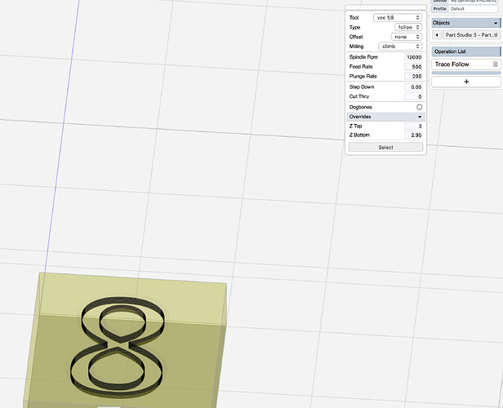Collapse the Overrides section
This screenshot has height=408, width=503.
pyautogui.click(x=420, y=117)
